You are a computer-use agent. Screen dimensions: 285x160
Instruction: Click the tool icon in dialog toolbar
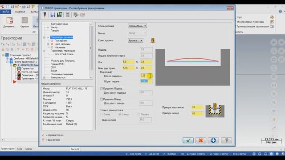point(45,15)
